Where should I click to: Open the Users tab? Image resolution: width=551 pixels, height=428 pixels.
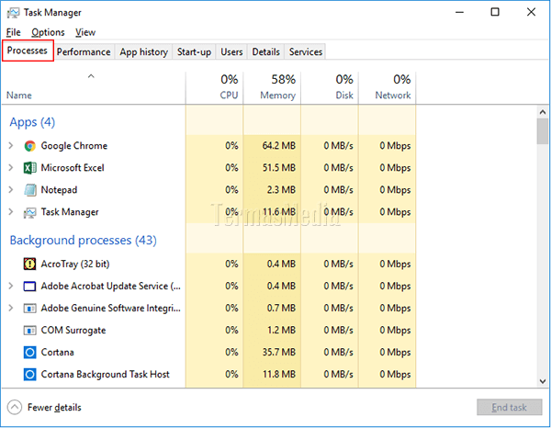pyautogui.click(x=231, y=52)
